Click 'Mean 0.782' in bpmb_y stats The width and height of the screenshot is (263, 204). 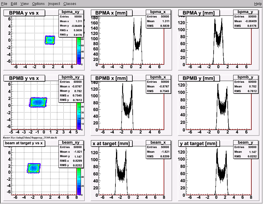pyautogui.click(x=245, y=87)
